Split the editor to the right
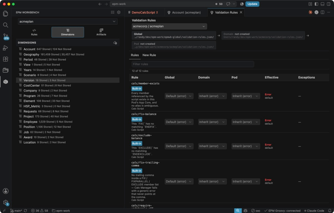 (322, 12)
